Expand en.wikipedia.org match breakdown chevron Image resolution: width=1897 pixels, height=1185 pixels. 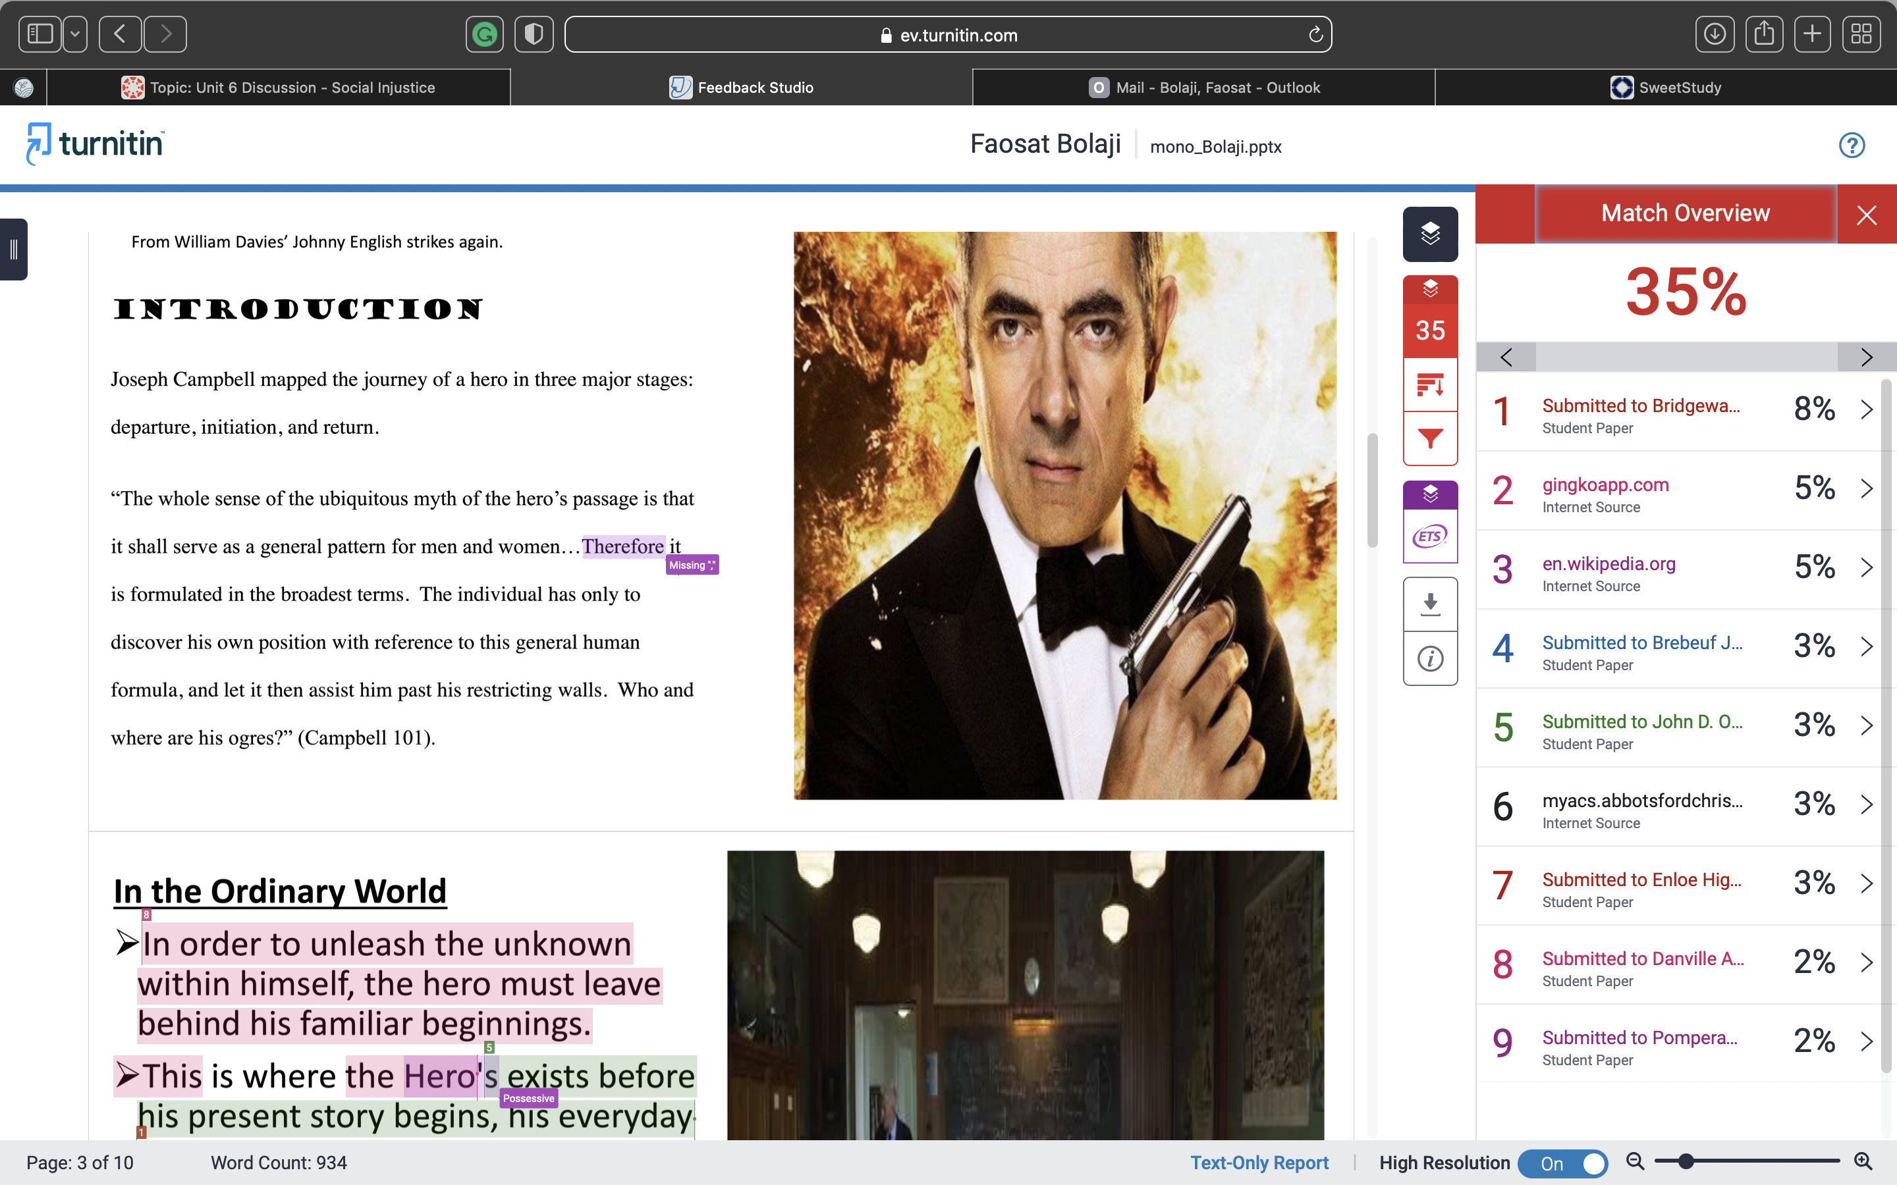tap(1867, 567)
